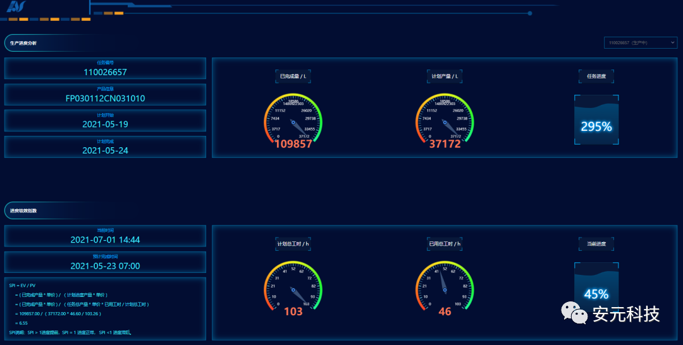Screen dimensions: 683x345
Task: Click the 当前时间 2021-07-01 14:44 card
Action: click(x=105, y=236)
